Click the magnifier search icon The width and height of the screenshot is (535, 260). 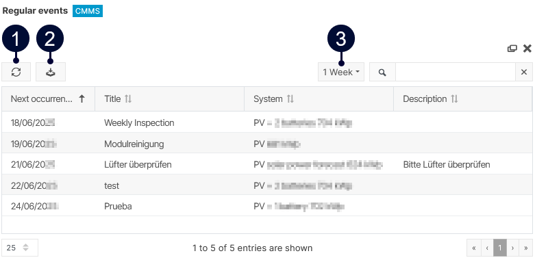[382, 72]
